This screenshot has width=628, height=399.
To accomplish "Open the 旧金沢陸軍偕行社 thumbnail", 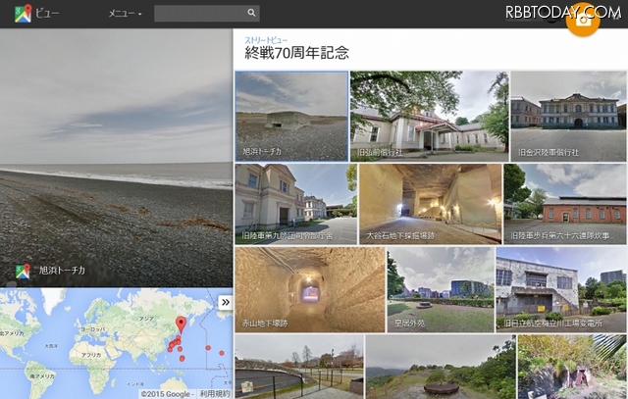I will click(x=568, y=117).
